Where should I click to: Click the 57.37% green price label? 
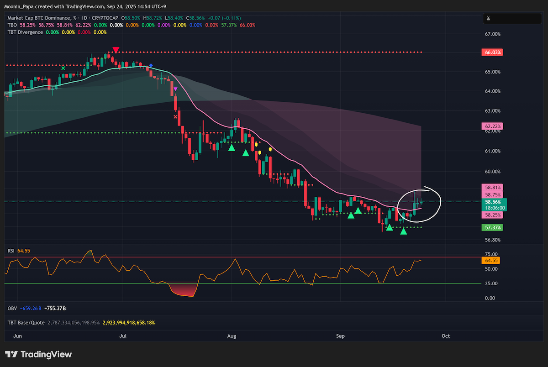click(492, 227)
